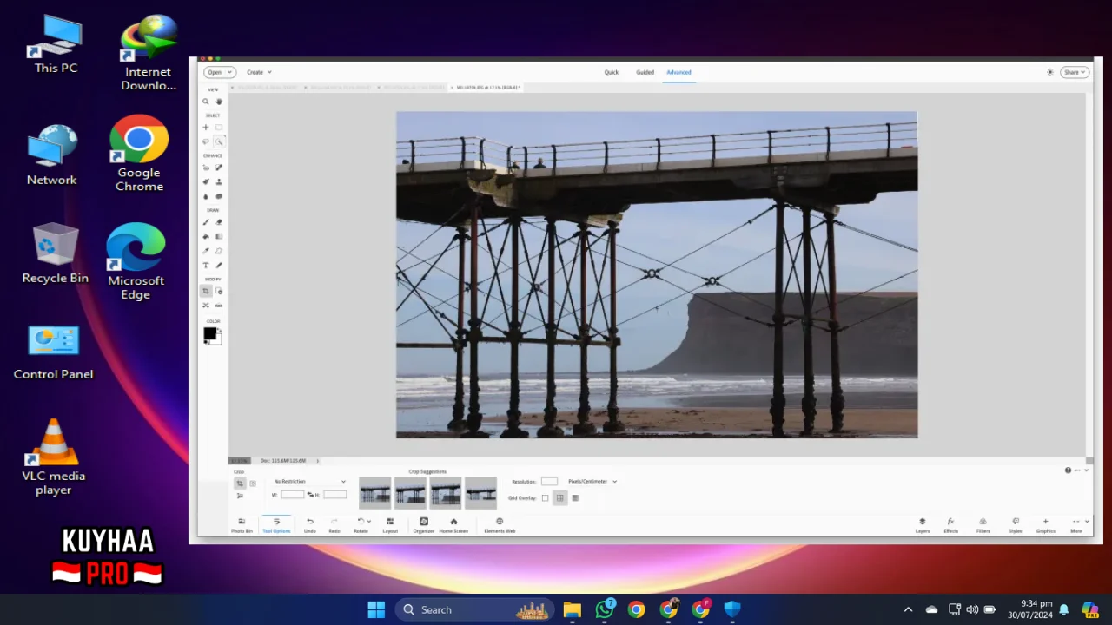Select the Lasso tool
This screenshot has width=1112, height=625.
pyautogui.click(x=206, y=141)
